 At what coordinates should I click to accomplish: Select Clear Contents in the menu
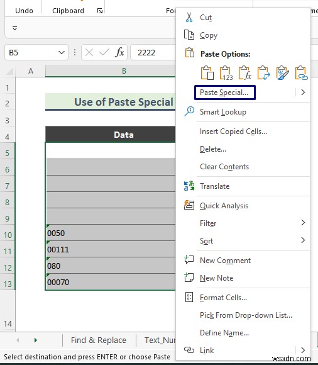pyautogui.click(x=224, y=167)
